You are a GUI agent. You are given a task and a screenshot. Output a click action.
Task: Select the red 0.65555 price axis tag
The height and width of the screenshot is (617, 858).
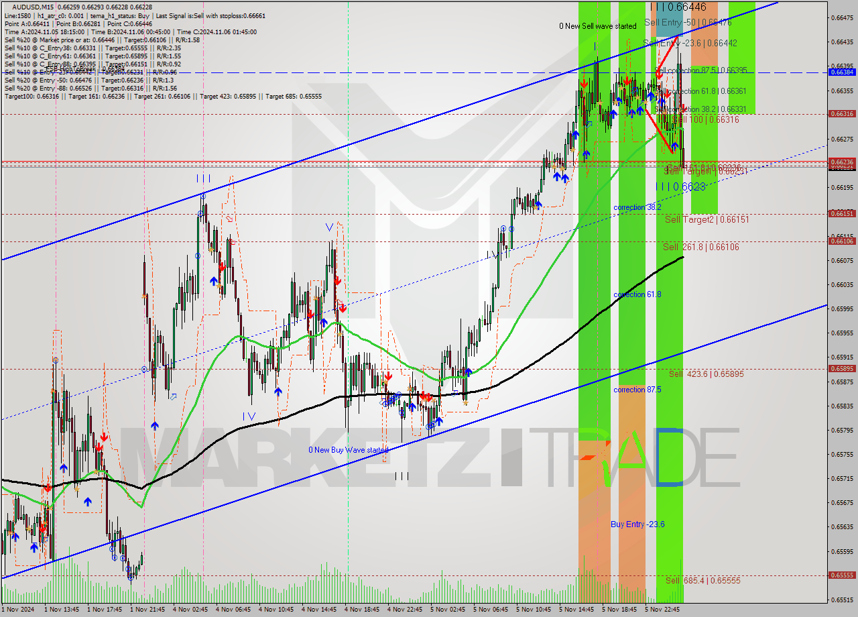pyautogui.click(x=841, y=575)
